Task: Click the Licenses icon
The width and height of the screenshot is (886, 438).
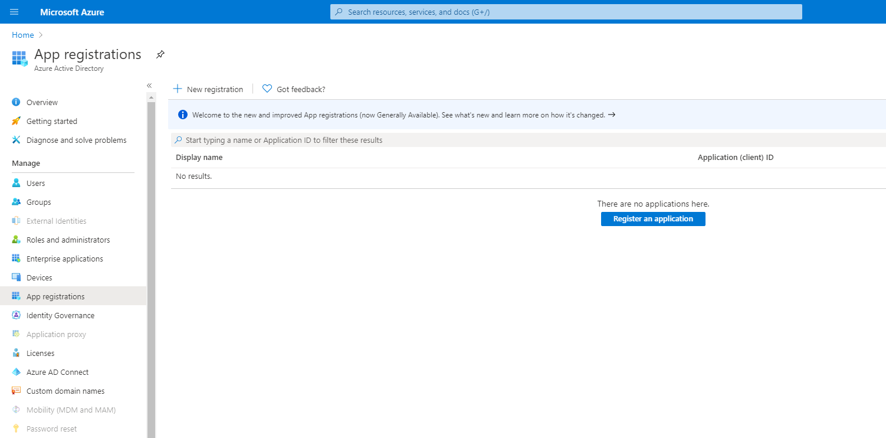Action: [x=16, y=353]
